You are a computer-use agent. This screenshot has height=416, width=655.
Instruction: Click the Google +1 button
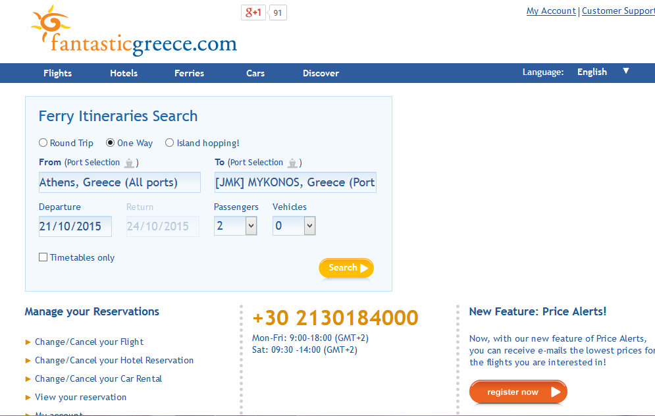coord(253,13)
